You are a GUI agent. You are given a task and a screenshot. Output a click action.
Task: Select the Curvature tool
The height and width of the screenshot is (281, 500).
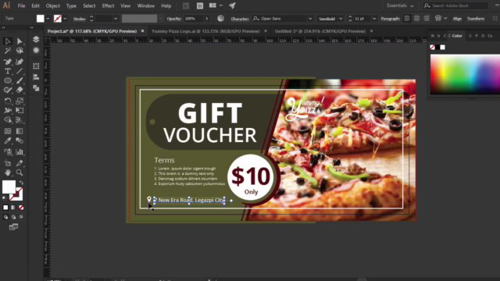click(x=20, y=62)
